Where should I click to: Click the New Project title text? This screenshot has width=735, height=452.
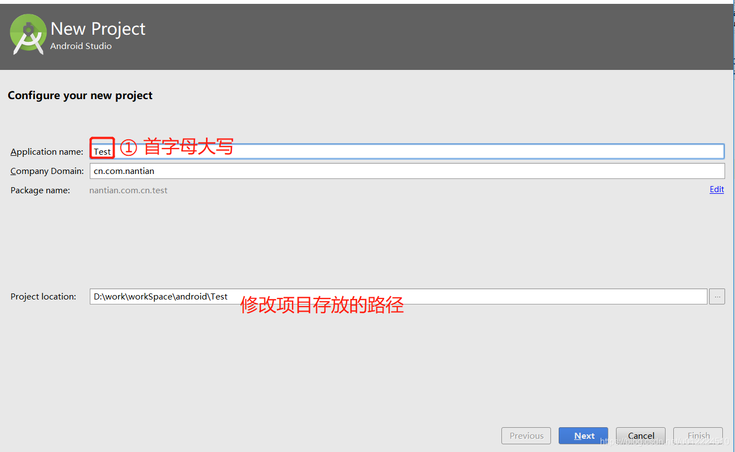tap(98, 29)
